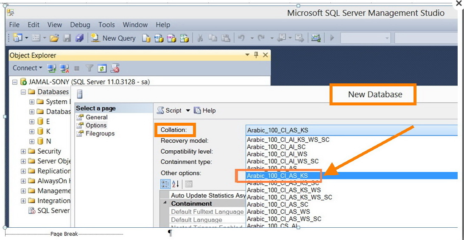464x240 pixels.
Task: Open the Window menu
Action: pos(135,25)
